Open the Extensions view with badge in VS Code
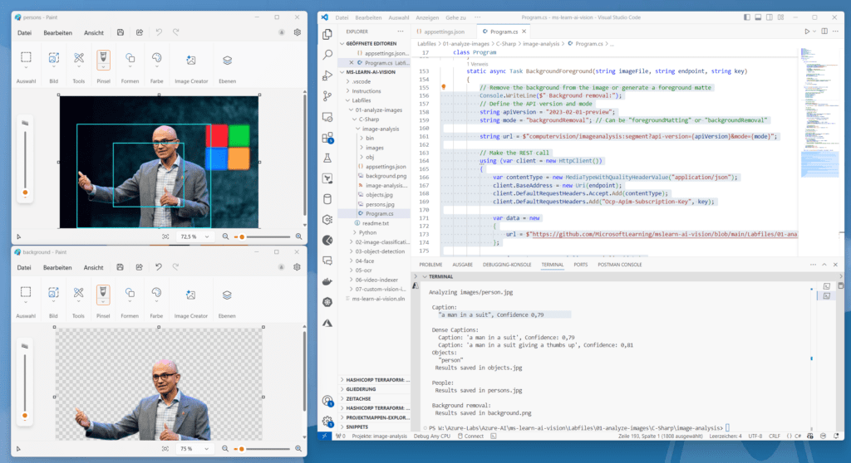 tap(327, 138)
